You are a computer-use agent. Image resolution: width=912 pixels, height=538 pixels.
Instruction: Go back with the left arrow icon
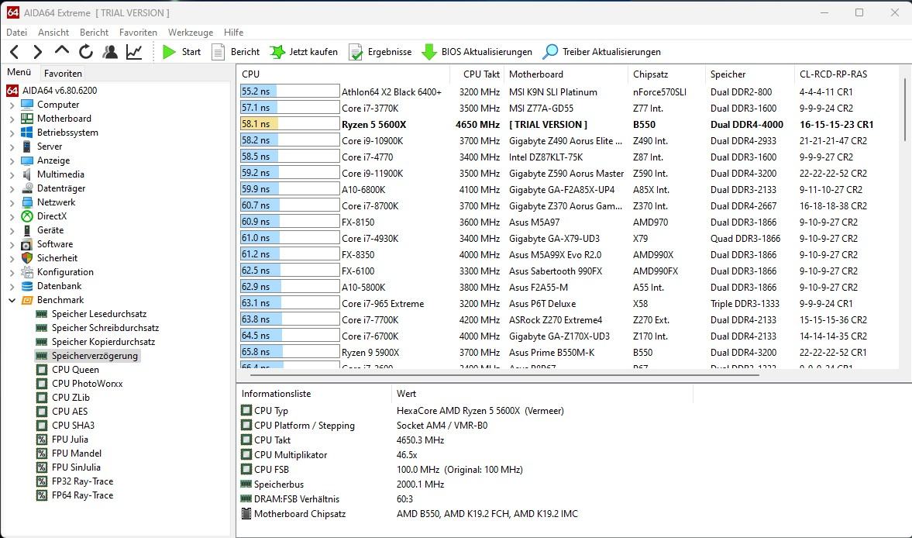(x=15, y=52)
